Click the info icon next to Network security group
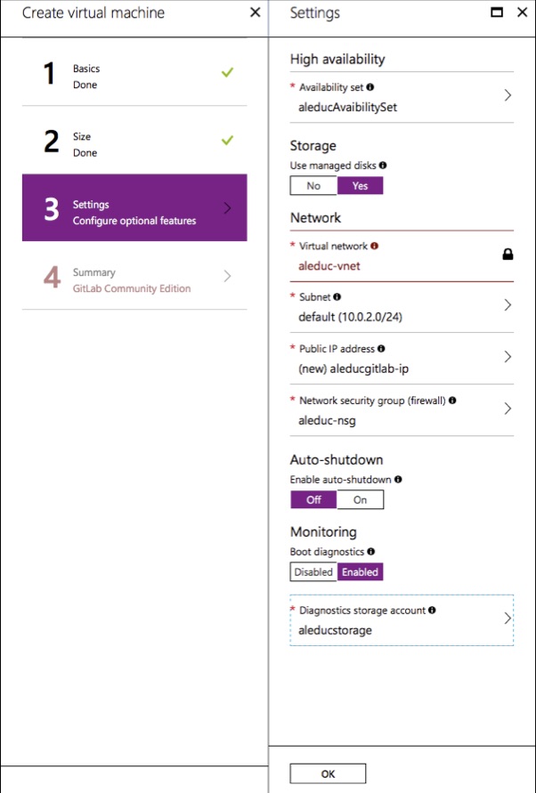 pos(454,401)
